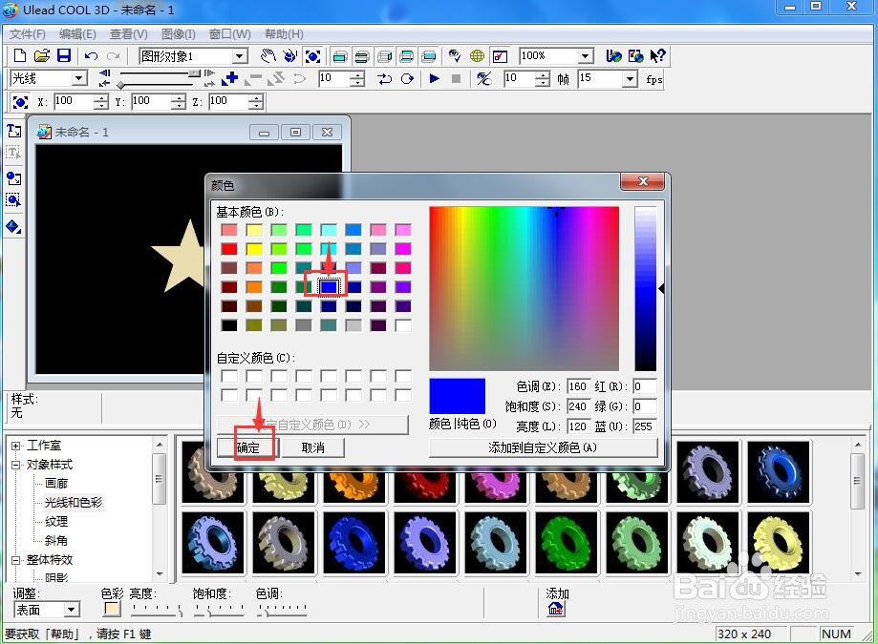Screen dimensions: 878x644
Task: Click the 确定 button
Action: click(248, 447)
